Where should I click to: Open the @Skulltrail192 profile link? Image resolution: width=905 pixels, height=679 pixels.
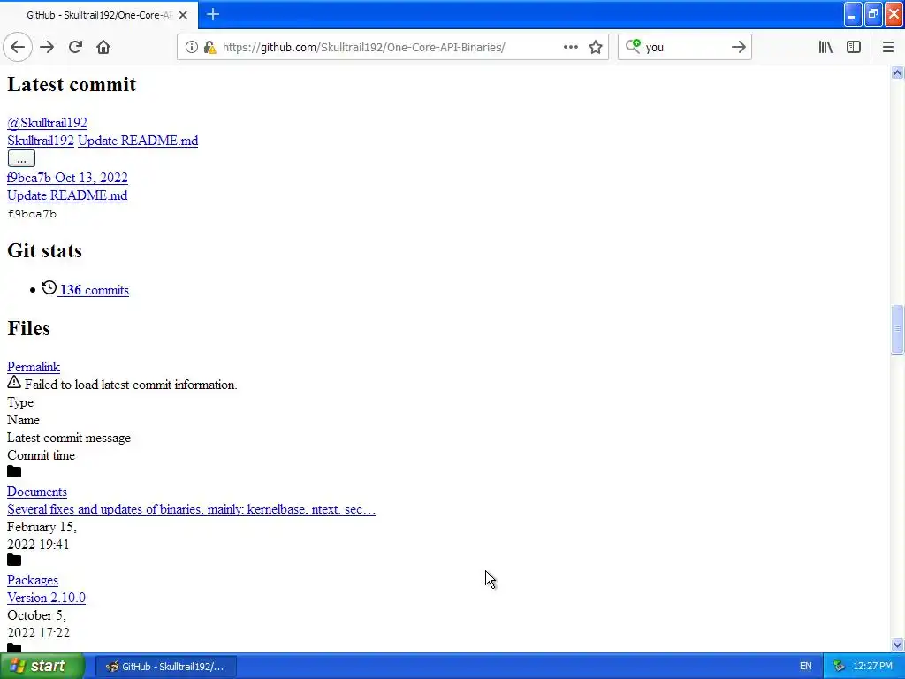pos(47,122)
